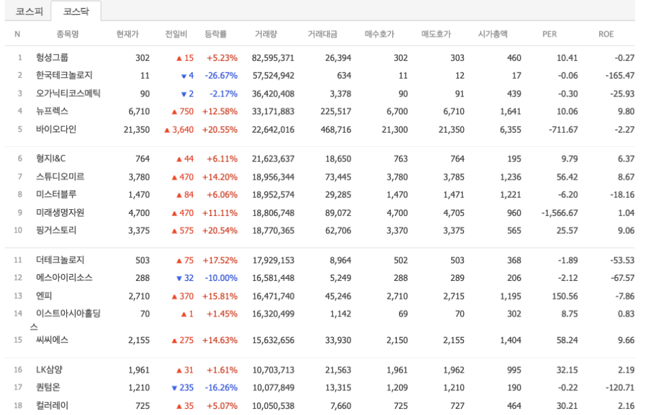Click the N column header
660x415 pixels.
pyautogui.click(x=17, y=34)
